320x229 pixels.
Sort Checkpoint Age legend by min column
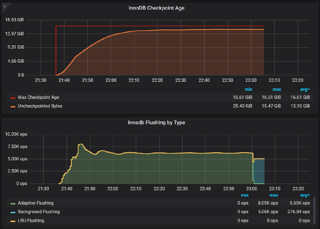pyautogui.click(x=248, y=90)
